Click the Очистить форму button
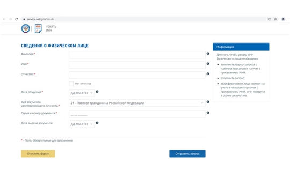290x193 pixels. (x=38, y=154)
